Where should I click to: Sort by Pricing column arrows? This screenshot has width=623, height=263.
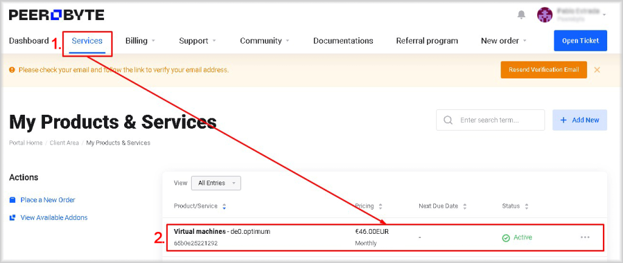click(x=380, y=207)
